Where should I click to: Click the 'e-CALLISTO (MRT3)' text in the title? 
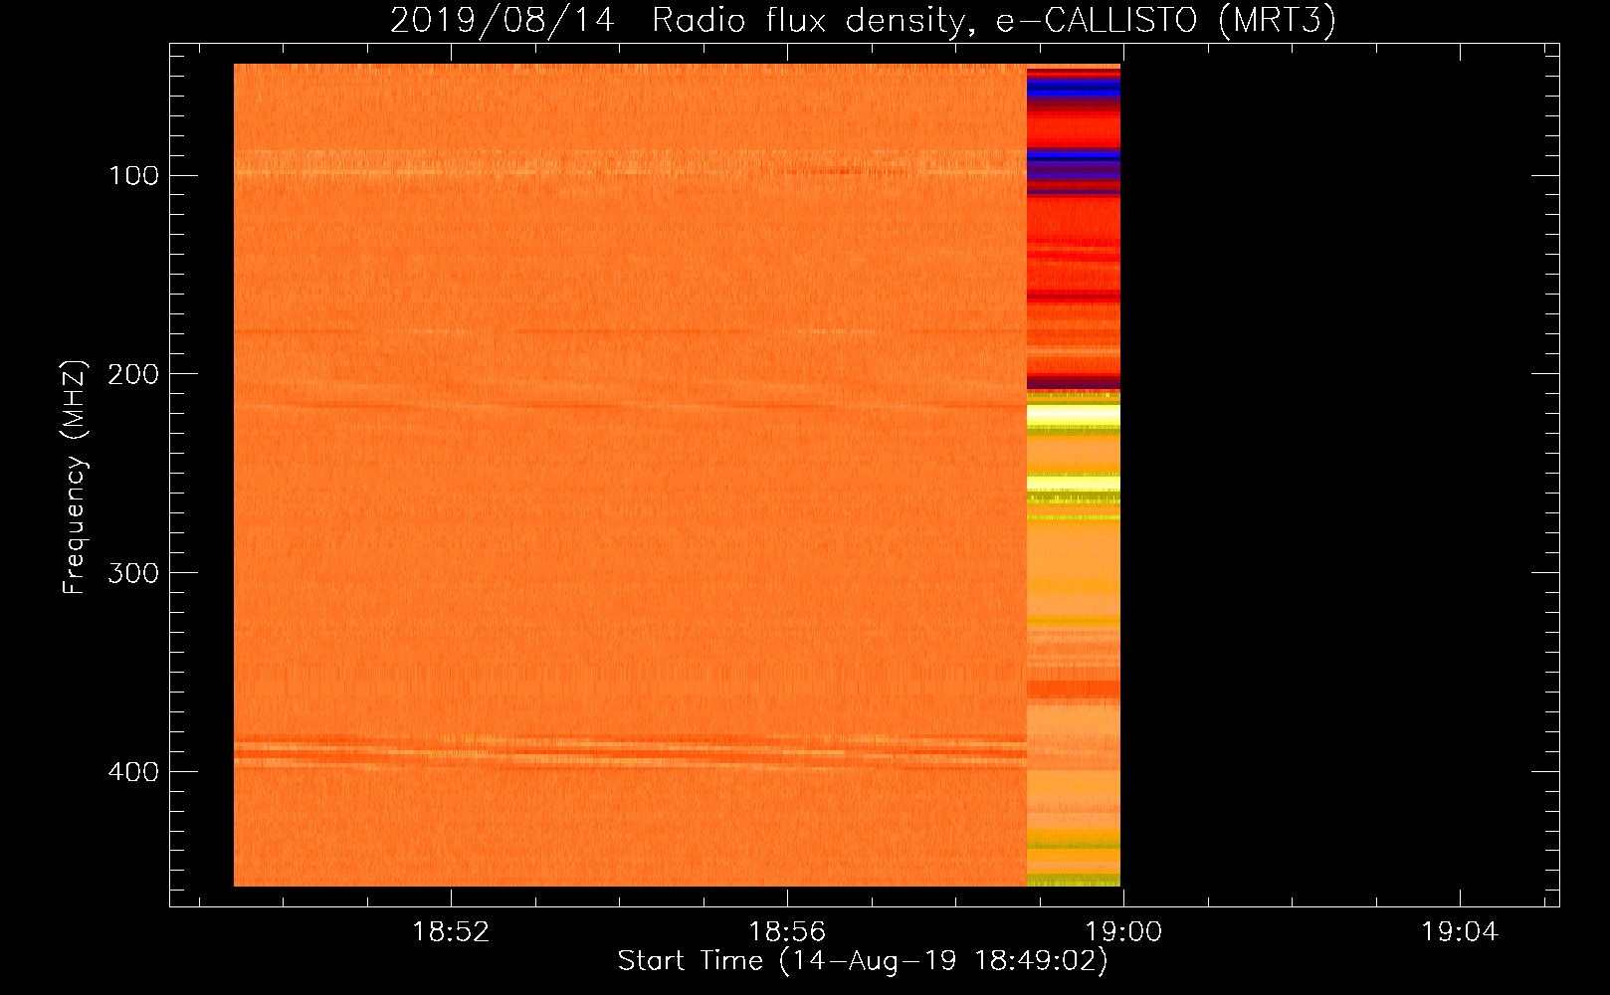(1165, 20)
